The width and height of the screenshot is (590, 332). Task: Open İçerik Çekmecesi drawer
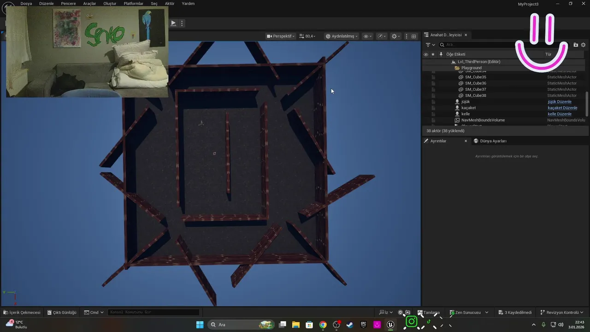(22, 313)
